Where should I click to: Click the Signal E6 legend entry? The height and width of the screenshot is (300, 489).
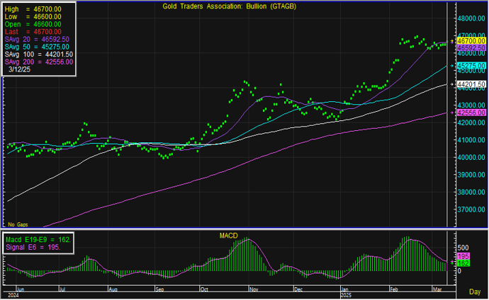tap(35, 248)
